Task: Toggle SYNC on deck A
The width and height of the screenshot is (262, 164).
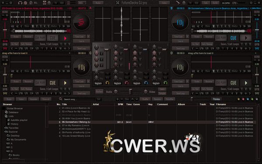Action: pos(5,49)
